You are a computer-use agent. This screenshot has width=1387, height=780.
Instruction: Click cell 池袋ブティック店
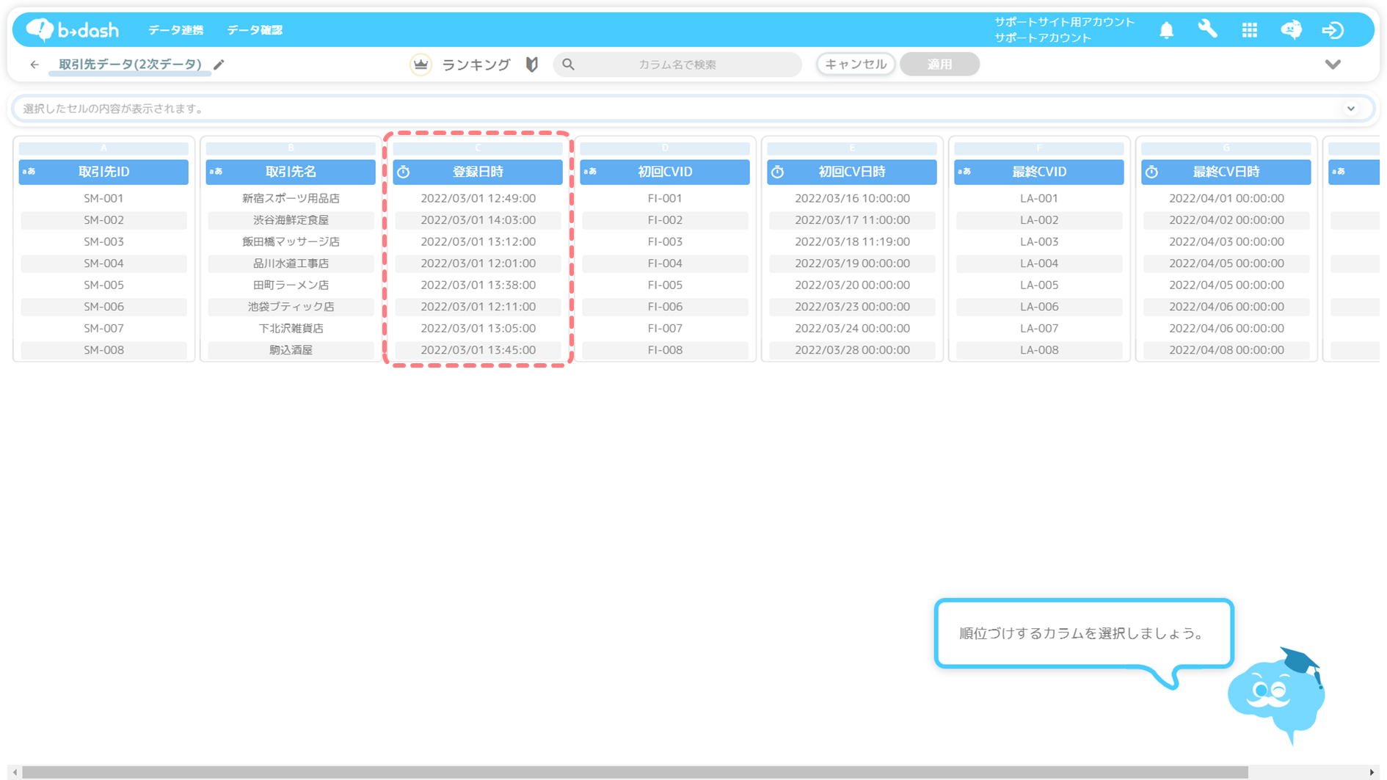[291, 307]
